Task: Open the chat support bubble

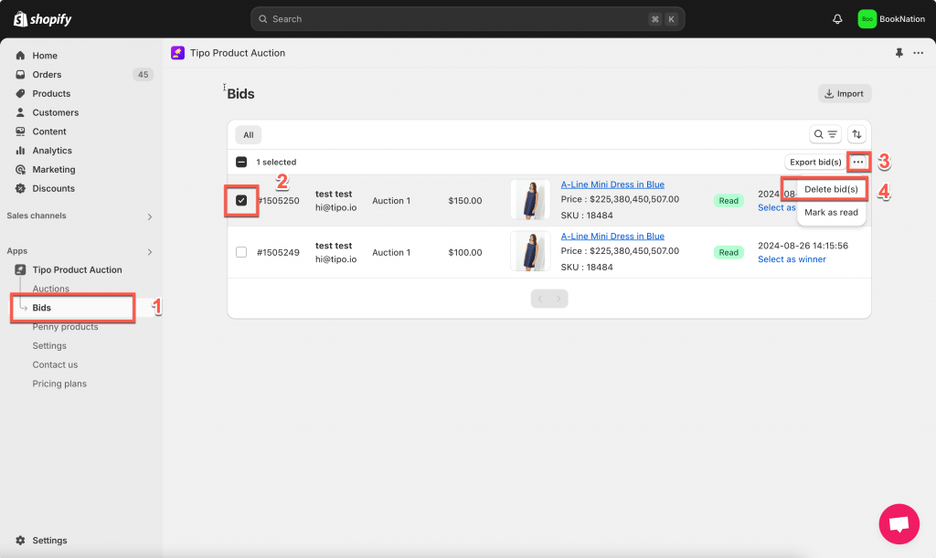Action: [899, 523]
